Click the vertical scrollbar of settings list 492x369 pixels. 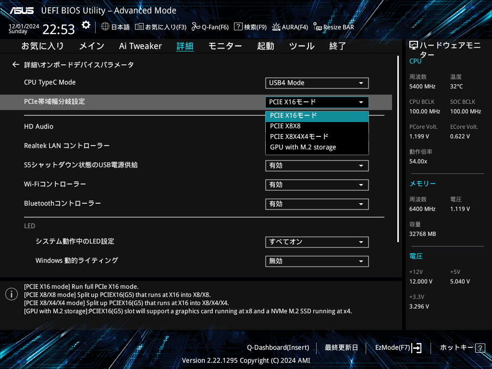(398, 149)
